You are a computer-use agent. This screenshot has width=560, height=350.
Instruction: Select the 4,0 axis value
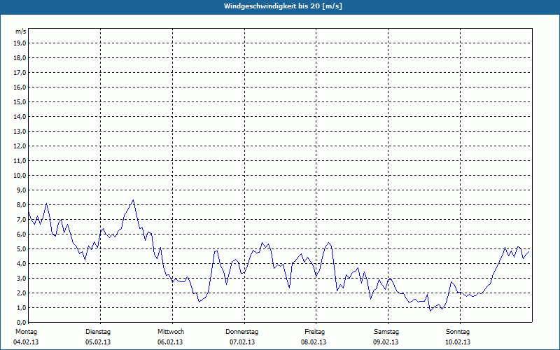[21, 264]
